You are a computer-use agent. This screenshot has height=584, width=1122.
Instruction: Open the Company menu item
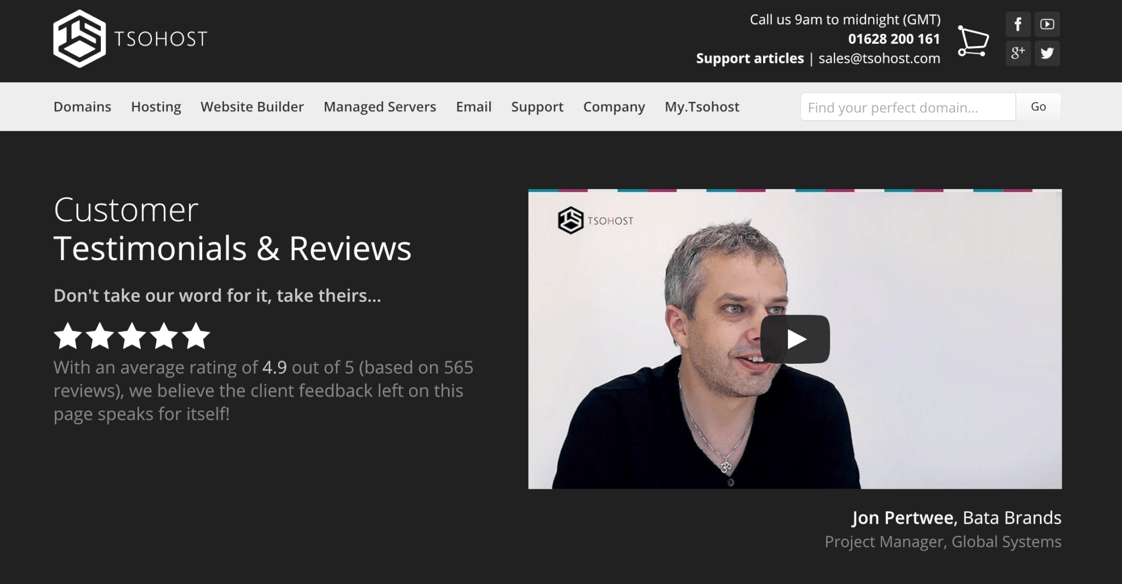pos(614,107)
